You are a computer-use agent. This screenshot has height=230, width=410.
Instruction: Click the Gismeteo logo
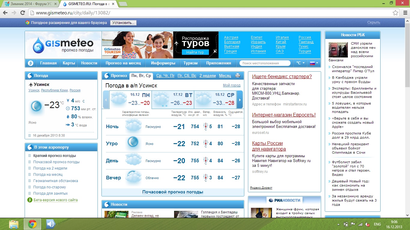pyautogui.click(x=63, y=45)
